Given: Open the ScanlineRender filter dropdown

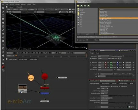Looking at the screenshot, I should pos(104,89).
